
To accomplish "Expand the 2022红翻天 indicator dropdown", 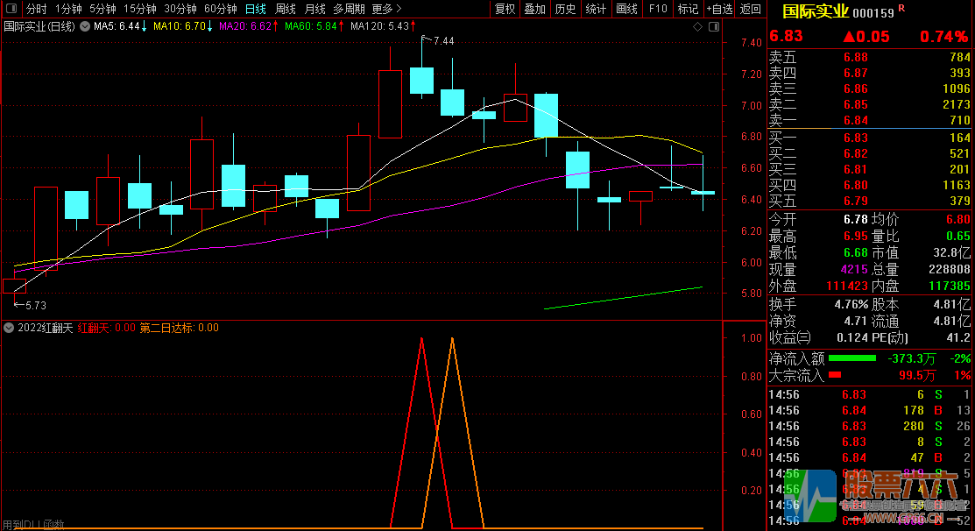I will pos(9,328).
